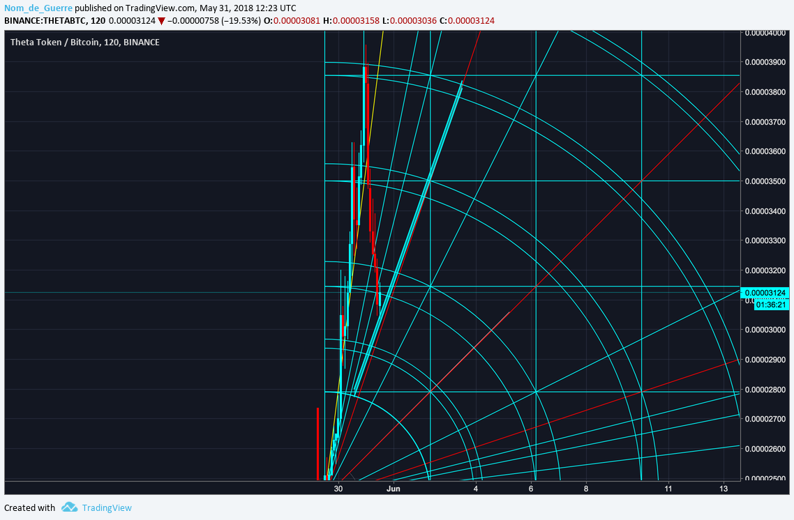Click the tall red volume bar near May 30
This screenshot has width=794, height=520.
click(317, 443)
